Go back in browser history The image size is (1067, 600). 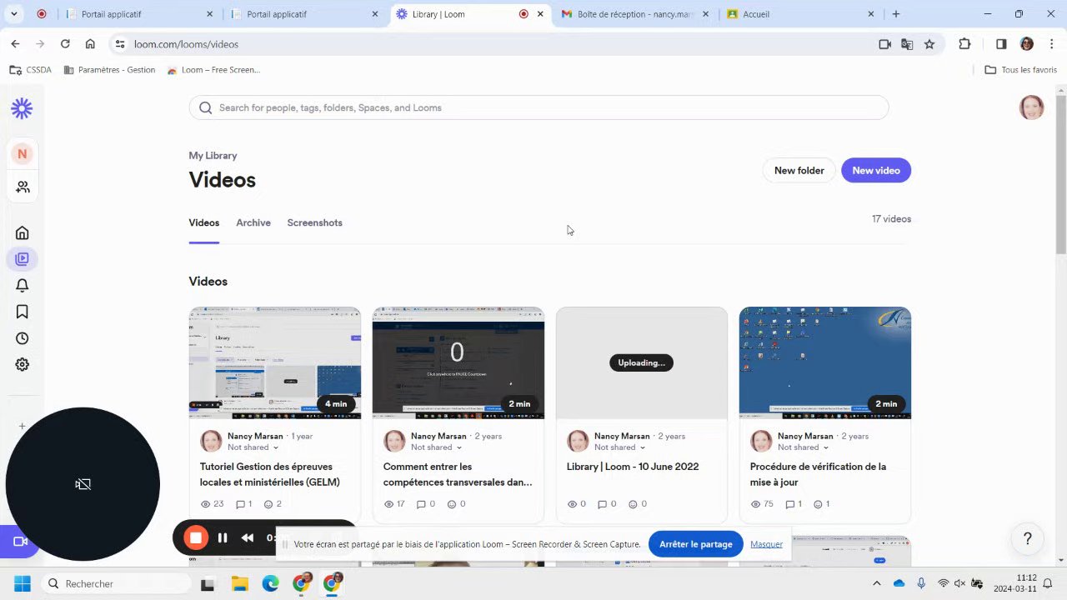[15, 44]
